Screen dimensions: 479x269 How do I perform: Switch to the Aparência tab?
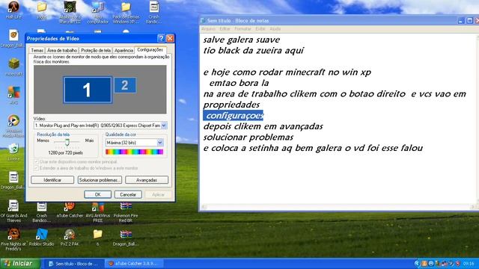coord(123,50)
